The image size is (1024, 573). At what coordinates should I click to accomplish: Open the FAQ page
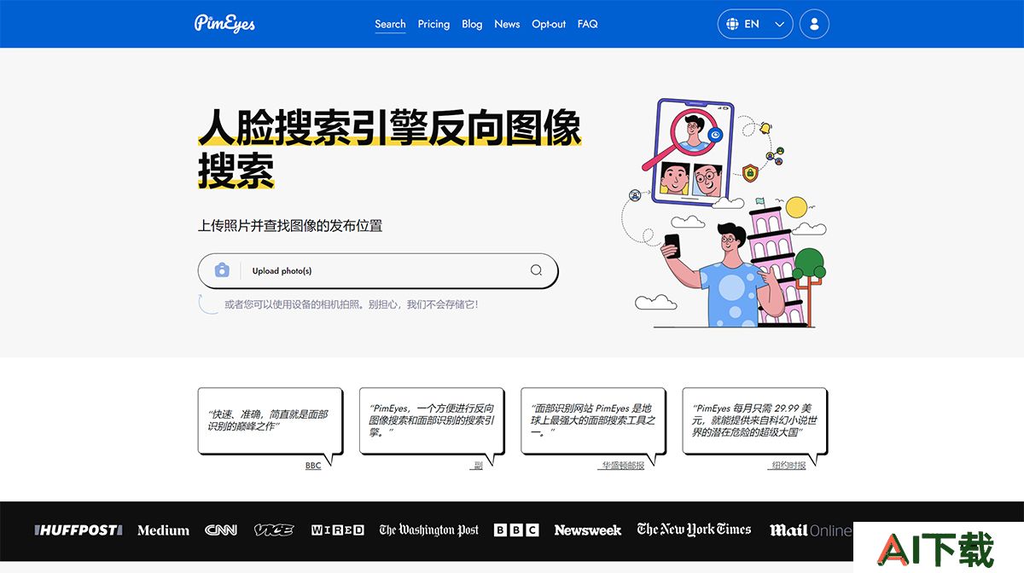point(587,24)
